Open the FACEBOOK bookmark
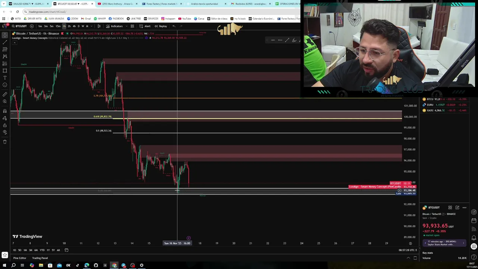The width and height of the screenshot is (478, 269). pyautogui.click(x=116, y=19)
